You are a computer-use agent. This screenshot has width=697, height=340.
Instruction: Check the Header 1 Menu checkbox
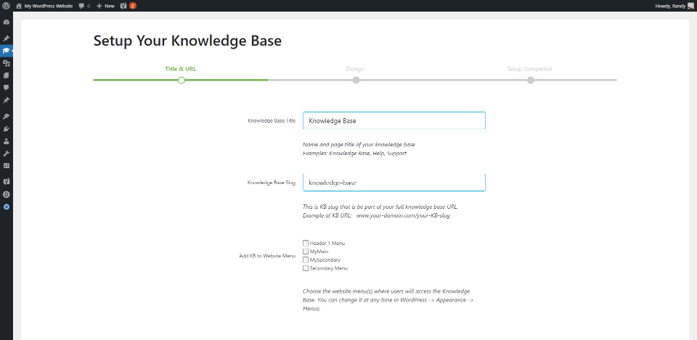pos(306,243)
